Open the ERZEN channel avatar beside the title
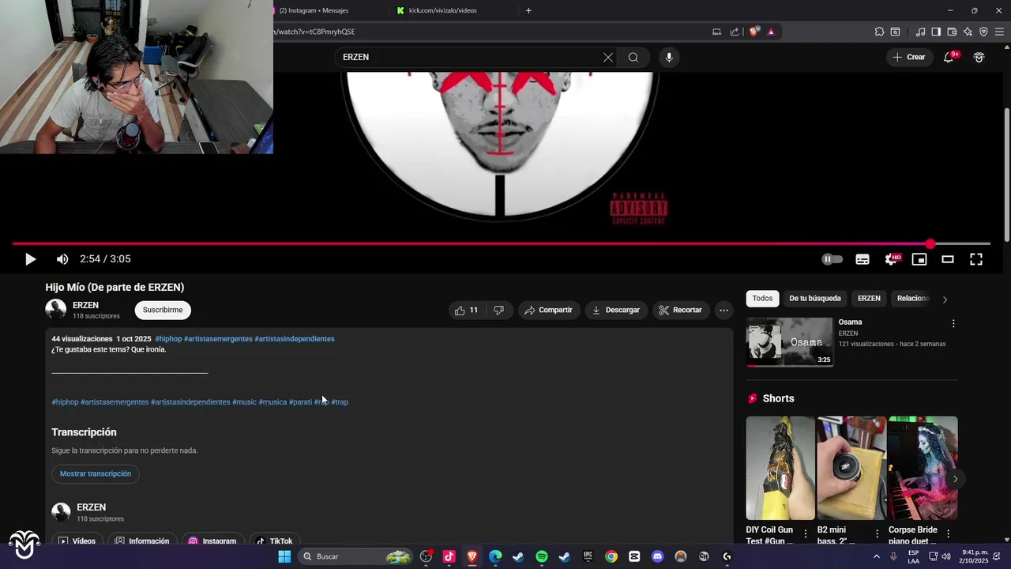The height and width of the screenshot is (569, 1011). click(56, 310)
